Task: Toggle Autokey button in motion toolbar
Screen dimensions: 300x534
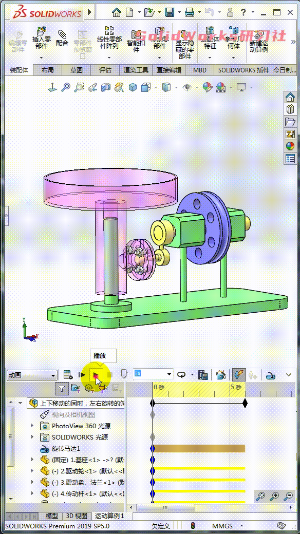Action: point(239,375)
